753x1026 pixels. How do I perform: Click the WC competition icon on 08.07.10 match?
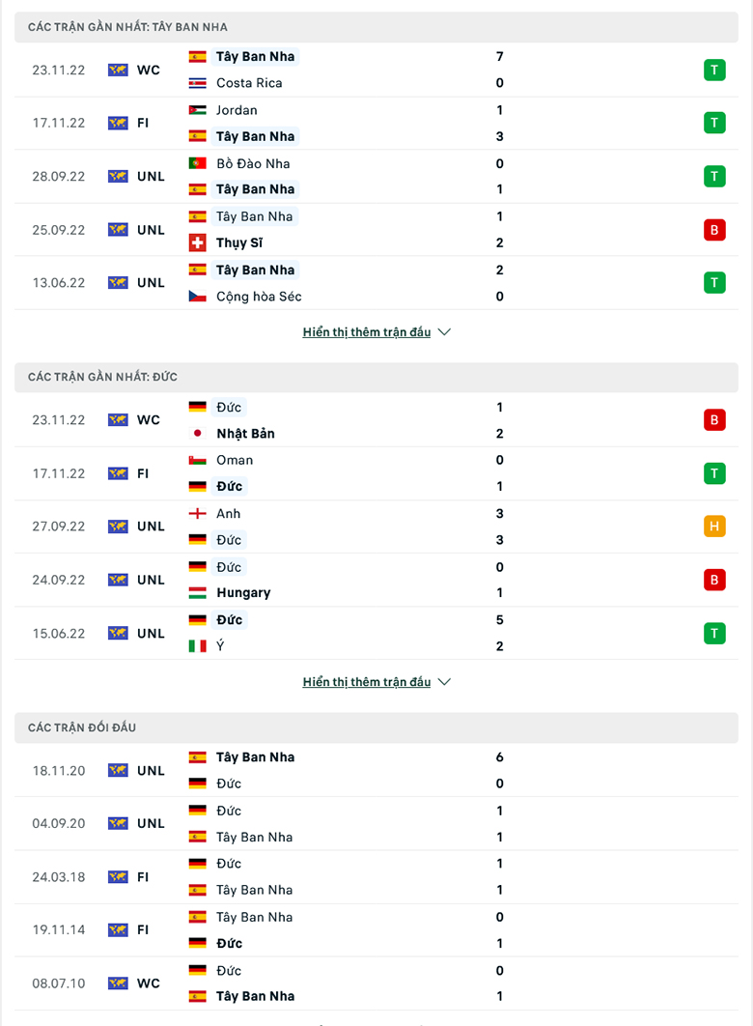coord(118,983)
